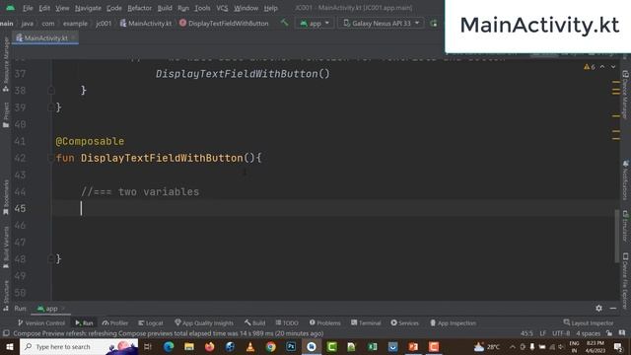Viewport: 631px width, 355px height.
Task: Click the Windows Start button
Action: 9,346
